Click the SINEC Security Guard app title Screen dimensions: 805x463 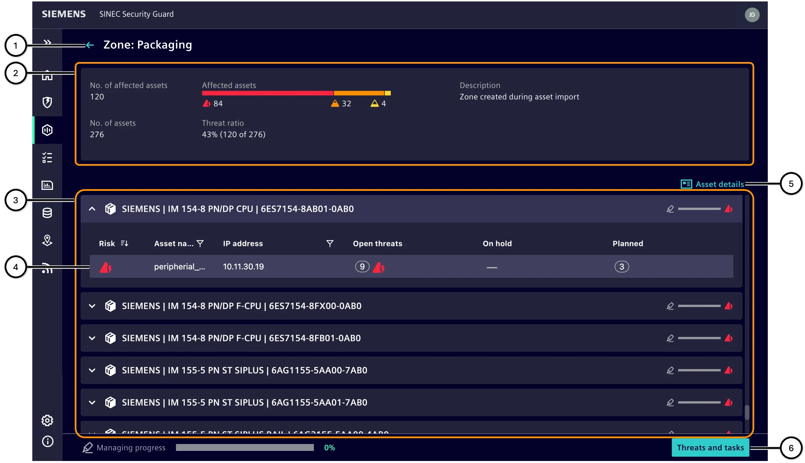pyautogui.click(x=136, y=14)
